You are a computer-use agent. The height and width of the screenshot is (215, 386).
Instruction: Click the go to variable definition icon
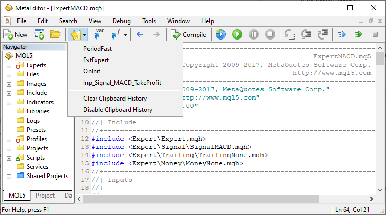pos(99,34)
